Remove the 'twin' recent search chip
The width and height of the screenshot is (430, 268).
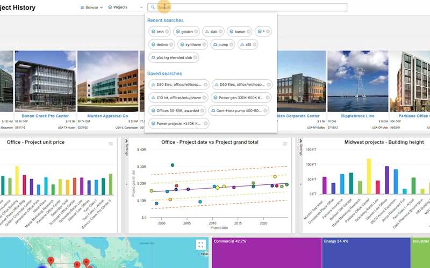pos(167,32)
